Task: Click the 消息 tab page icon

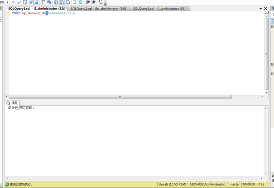Action: (8, 103)
